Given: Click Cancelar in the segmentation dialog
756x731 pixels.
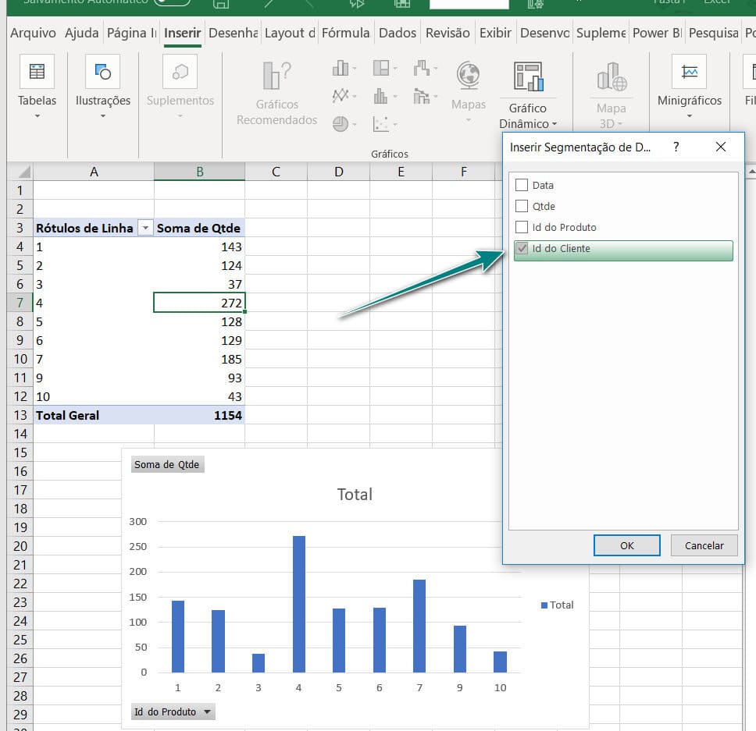Looking at the screenshot, I should pyautogui.click(x=704, y=545).
